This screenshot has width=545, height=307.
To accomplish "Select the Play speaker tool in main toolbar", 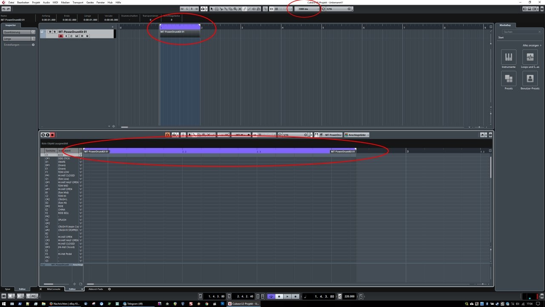I will click(x=254, y=9).
